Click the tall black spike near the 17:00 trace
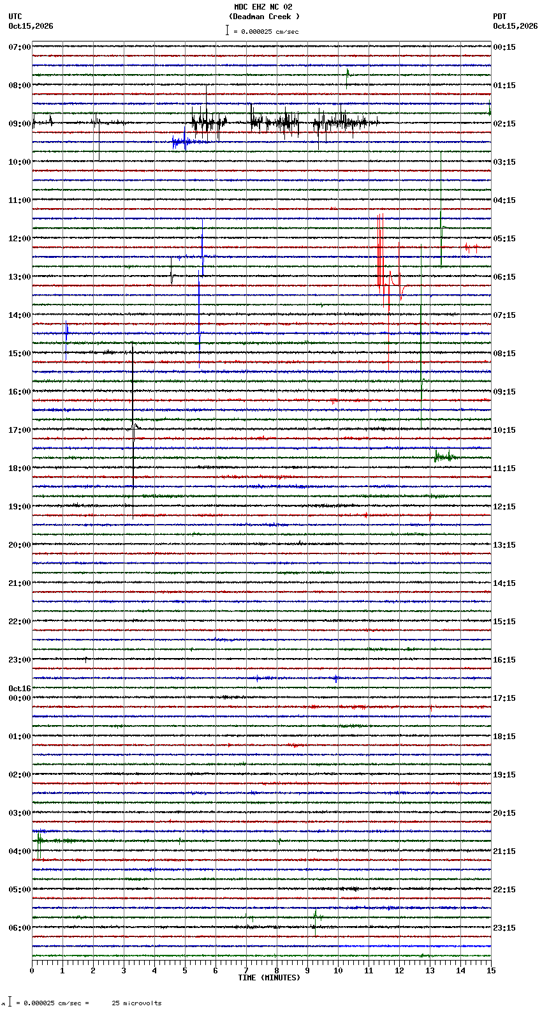This screenshot has height=1011, width=542. coord(133,429)
